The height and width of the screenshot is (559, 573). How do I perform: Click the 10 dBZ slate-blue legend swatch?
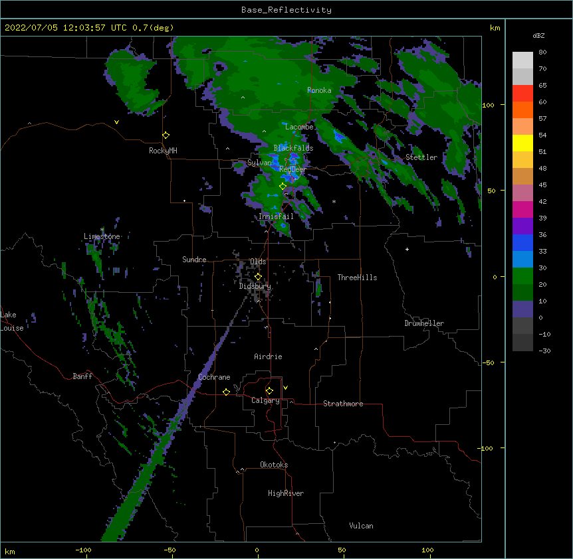point(522,309)
